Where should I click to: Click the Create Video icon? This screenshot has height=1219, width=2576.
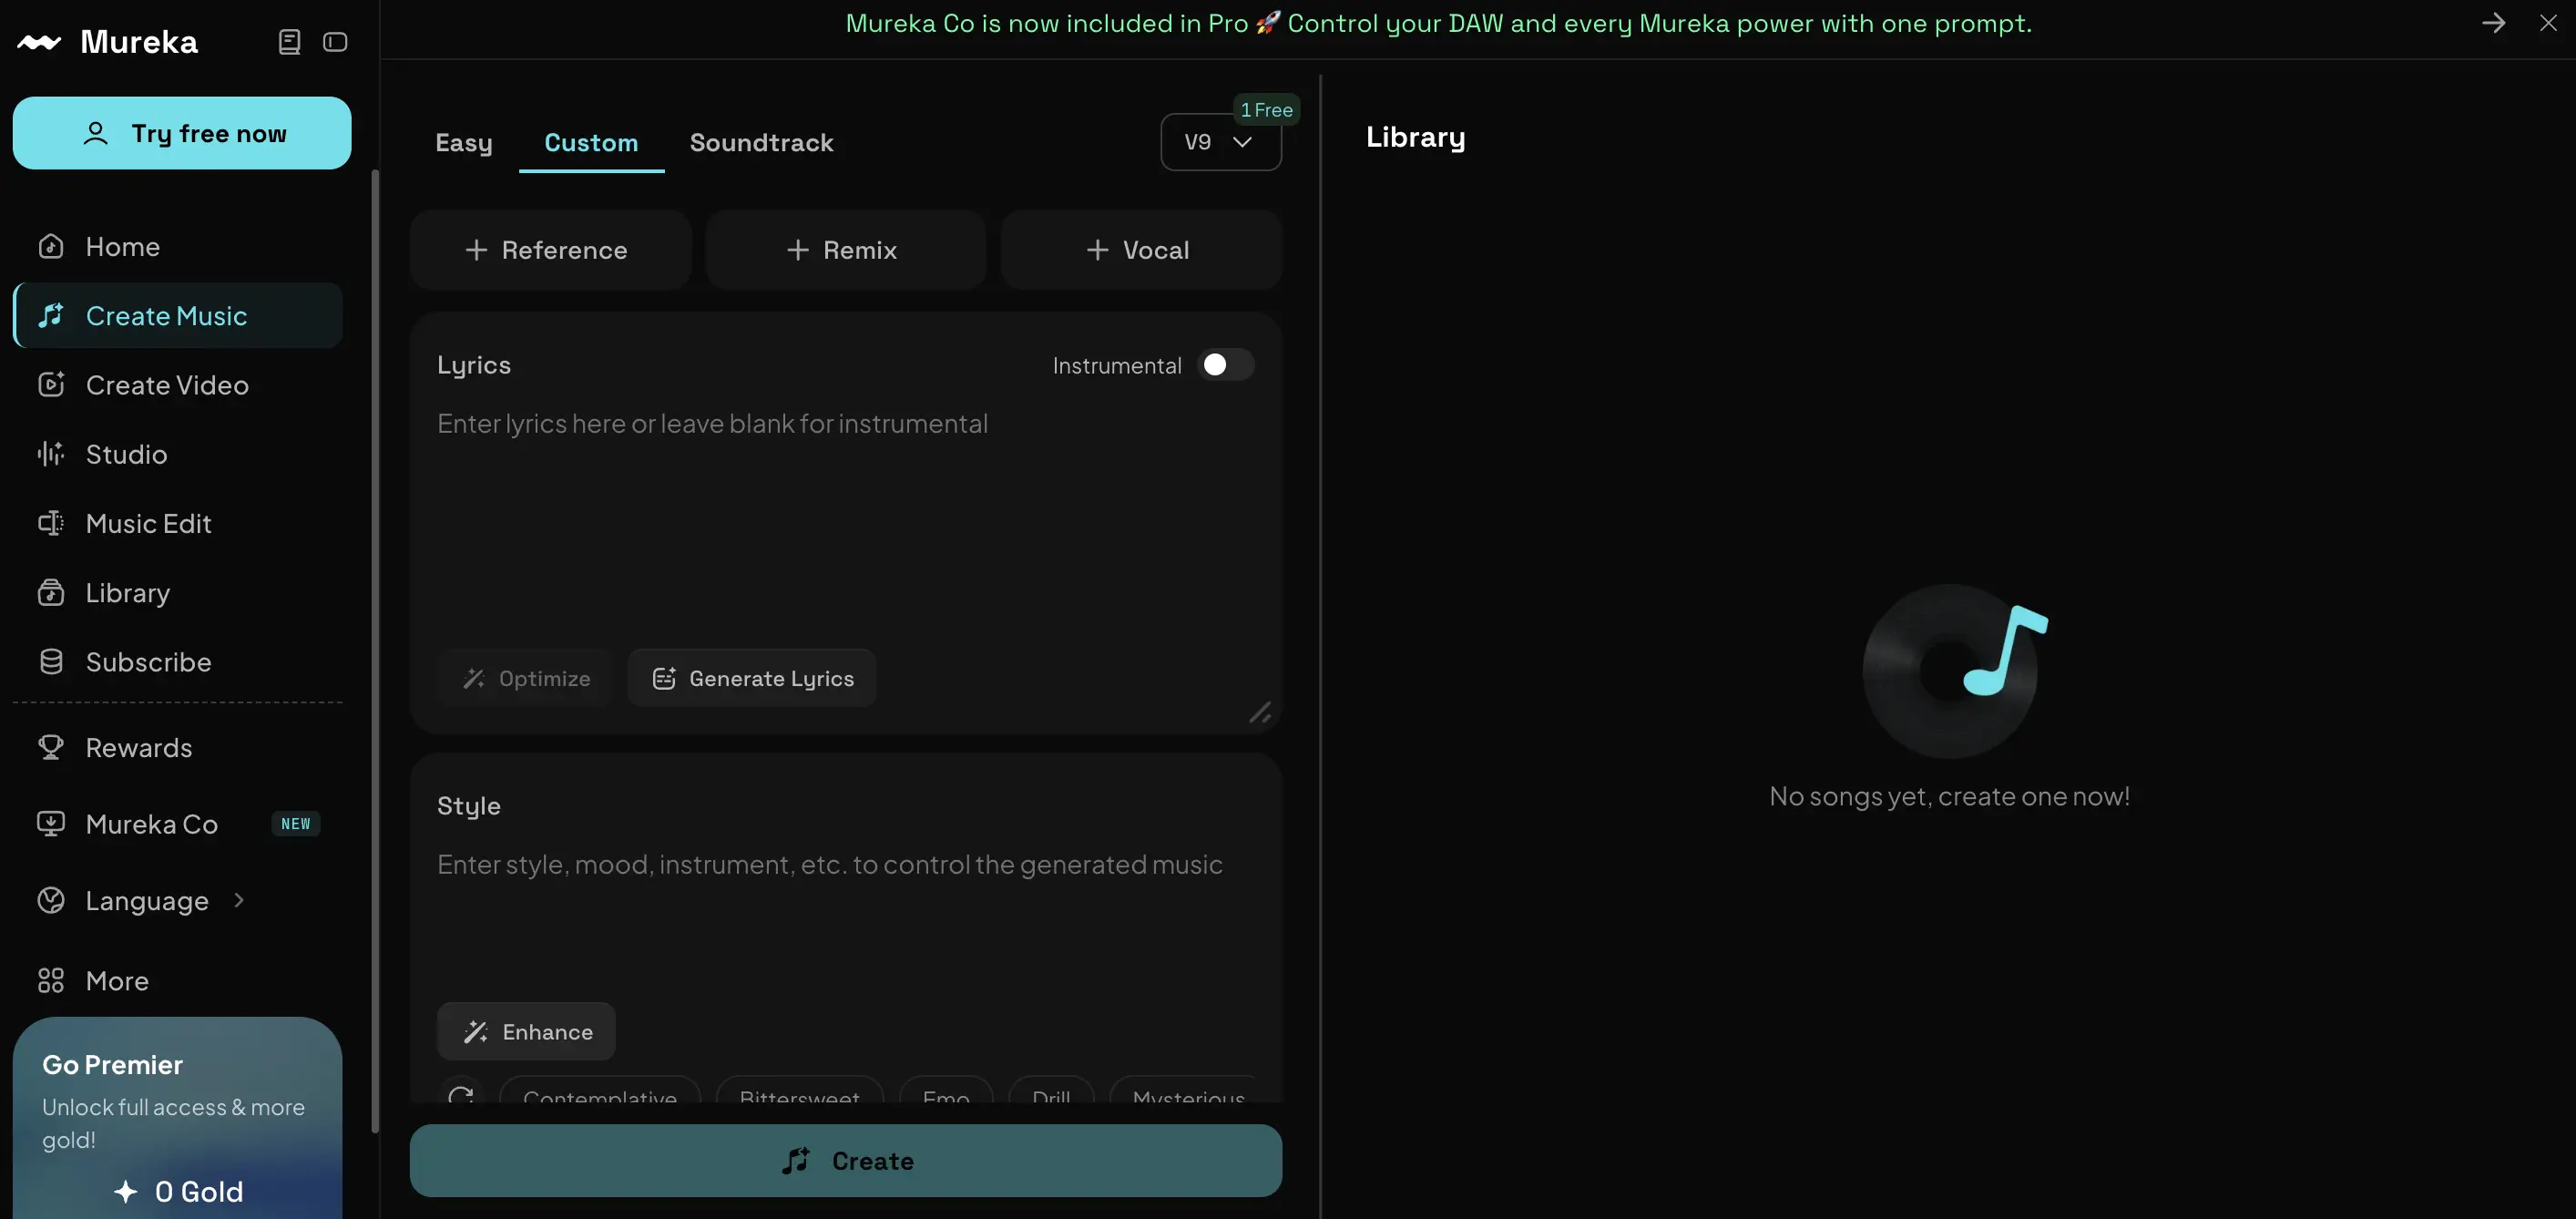pyautogui.click(x=51, y=385)
